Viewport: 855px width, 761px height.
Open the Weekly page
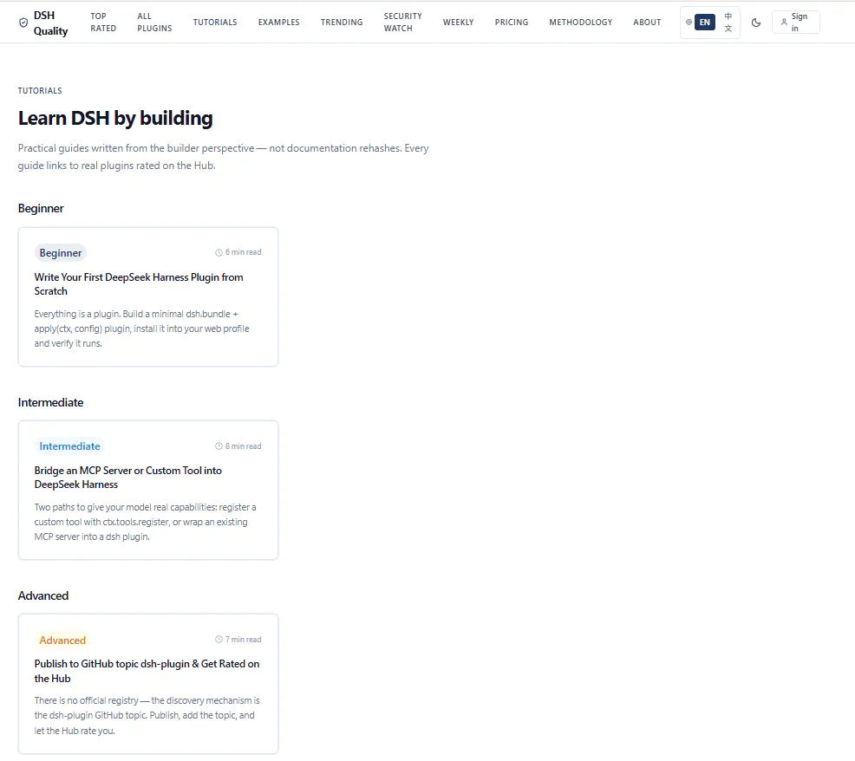coord(458,23)
